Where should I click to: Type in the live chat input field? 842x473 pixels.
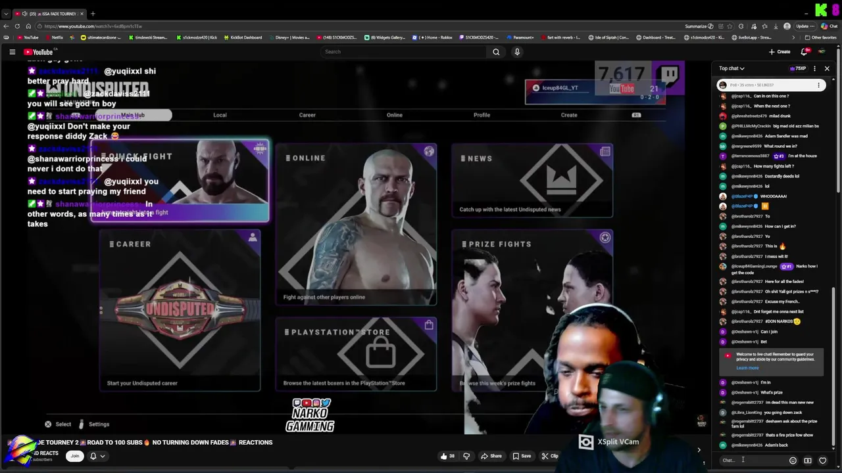pos(753,461)
